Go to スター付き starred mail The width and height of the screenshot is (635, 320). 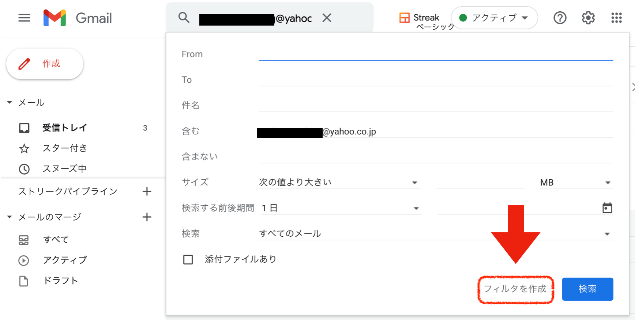(65, 148)
